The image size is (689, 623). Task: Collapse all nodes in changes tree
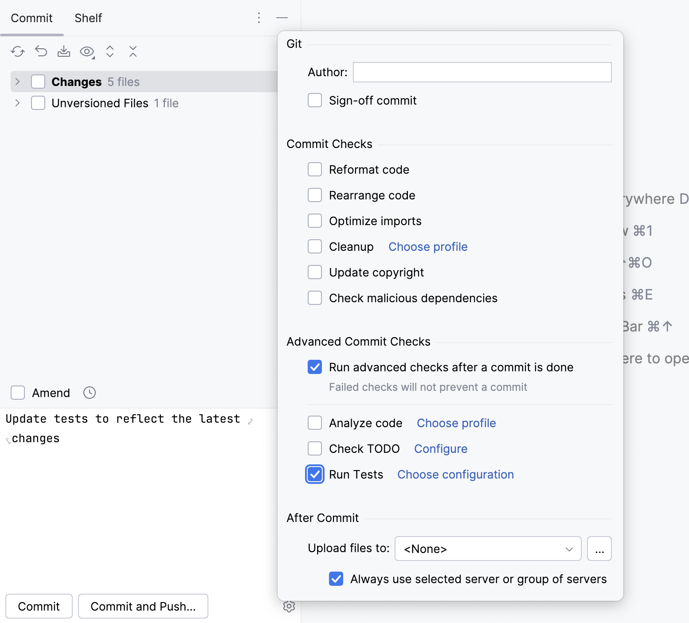click(133, 51)
